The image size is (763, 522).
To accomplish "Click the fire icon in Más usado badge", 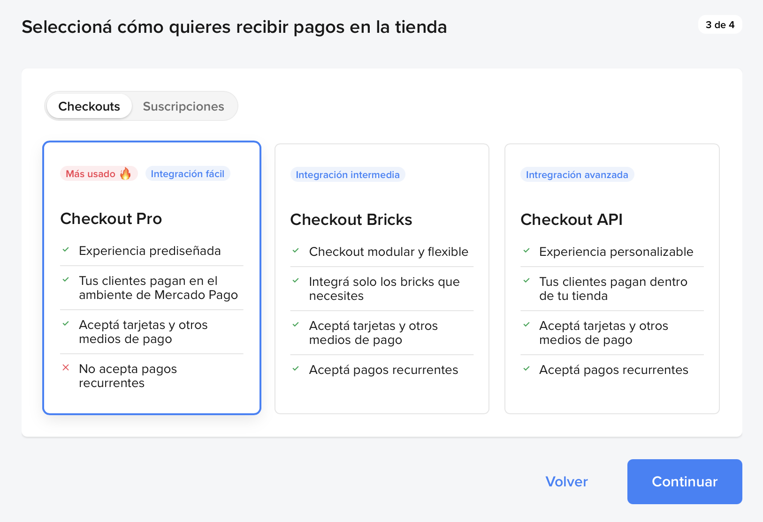I will (125, 174).
